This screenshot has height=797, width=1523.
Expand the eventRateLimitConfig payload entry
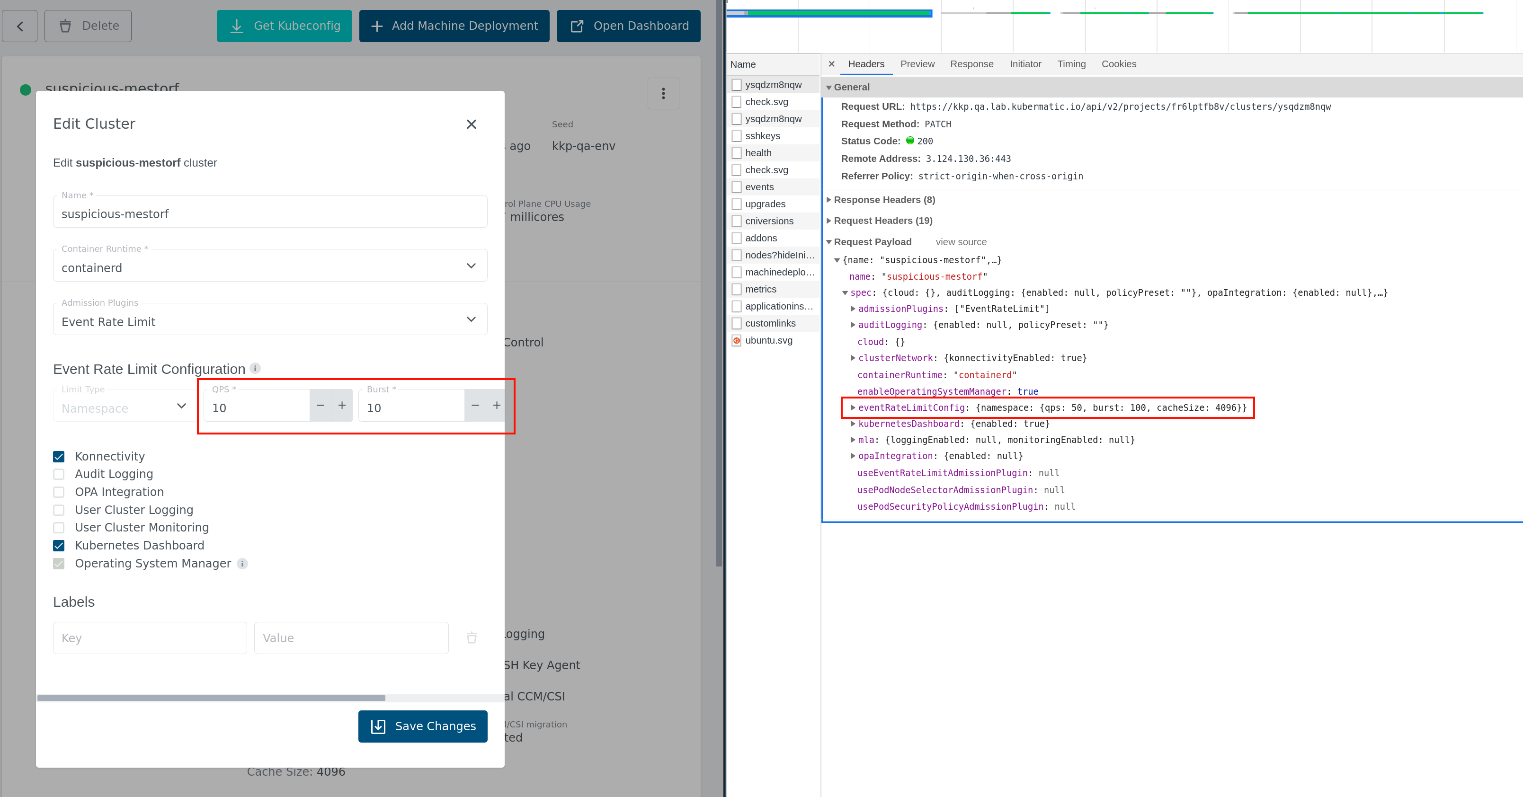[852, 407]
